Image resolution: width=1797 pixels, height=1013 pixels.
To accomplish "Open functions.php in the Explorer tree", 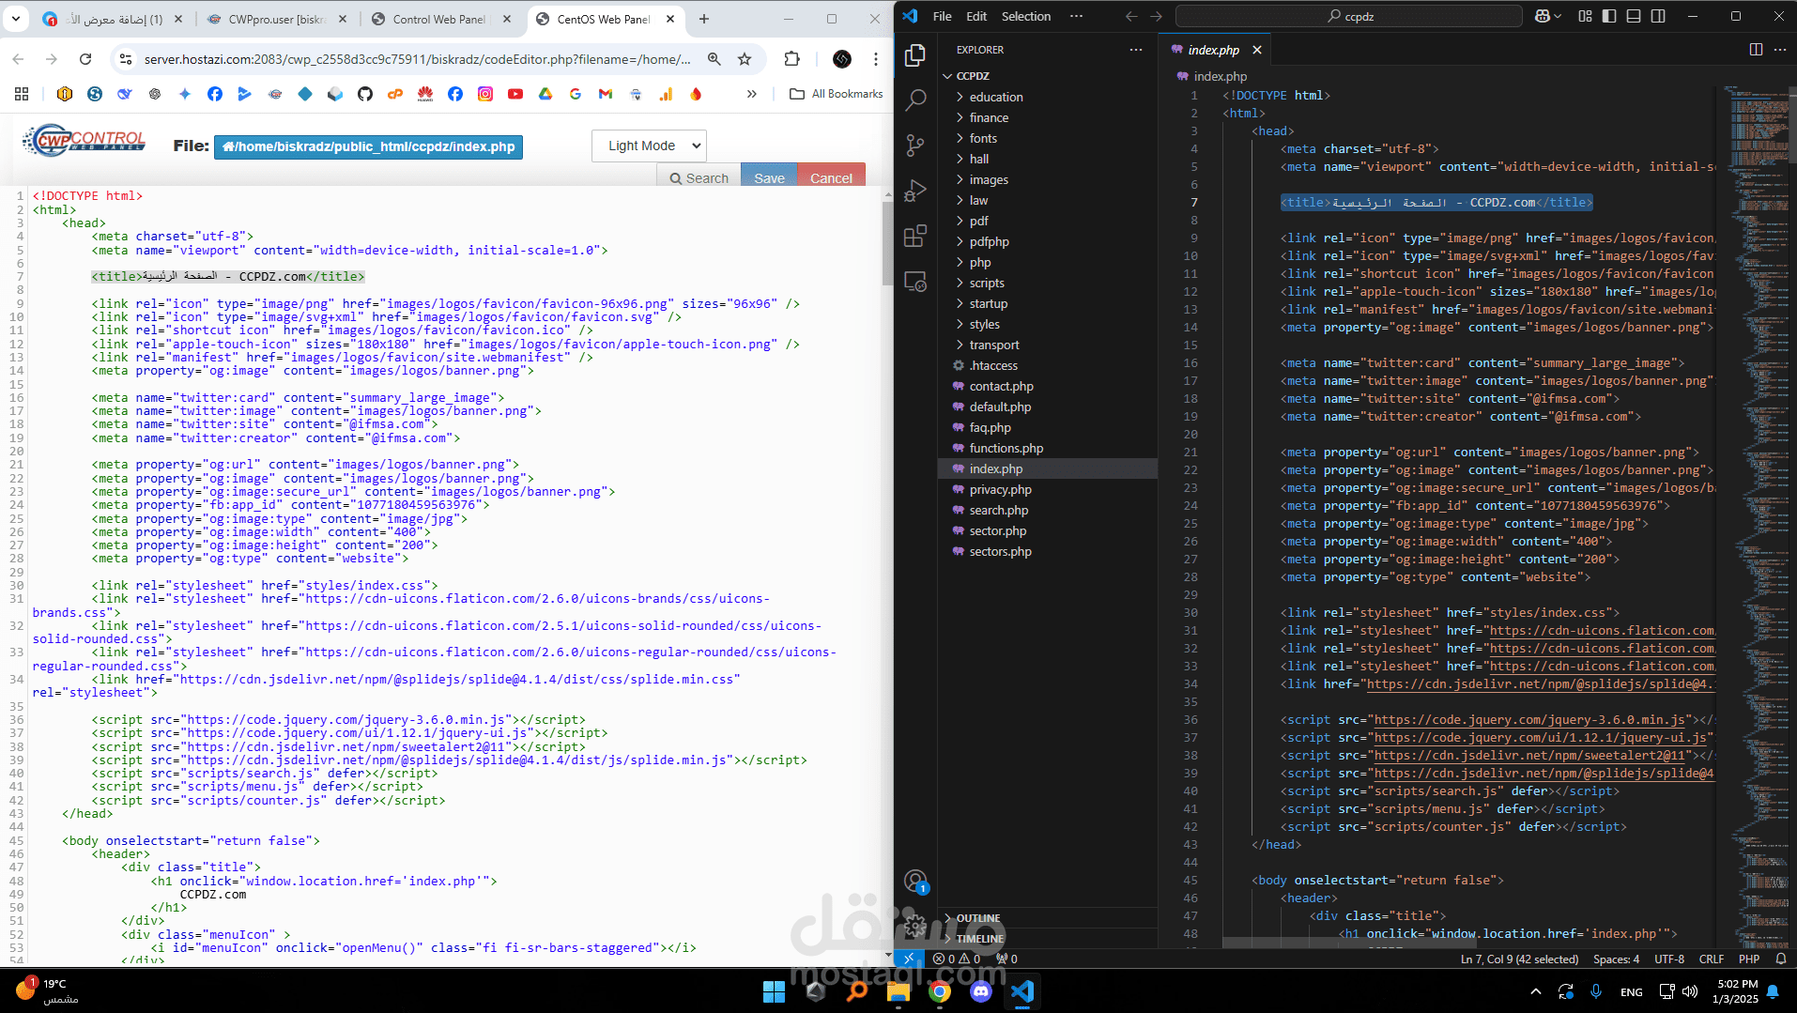I will click(1006, 448).
